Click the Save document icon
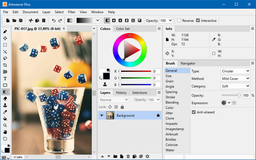The height and width of the screenshot is (160, 256). (21, 20)
